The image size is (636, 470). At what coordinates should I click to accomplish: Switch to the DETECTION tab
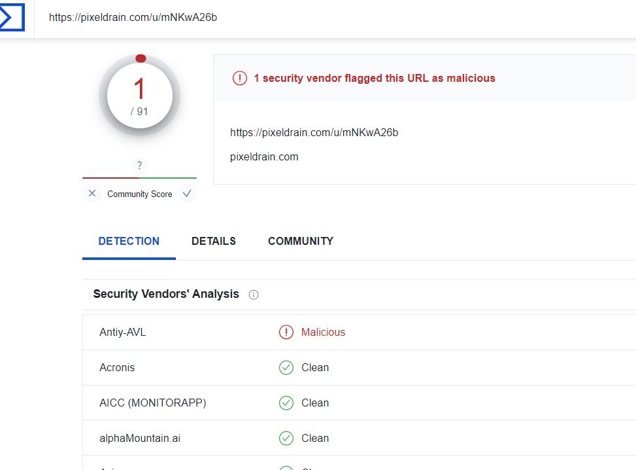[x=129, y=242]
